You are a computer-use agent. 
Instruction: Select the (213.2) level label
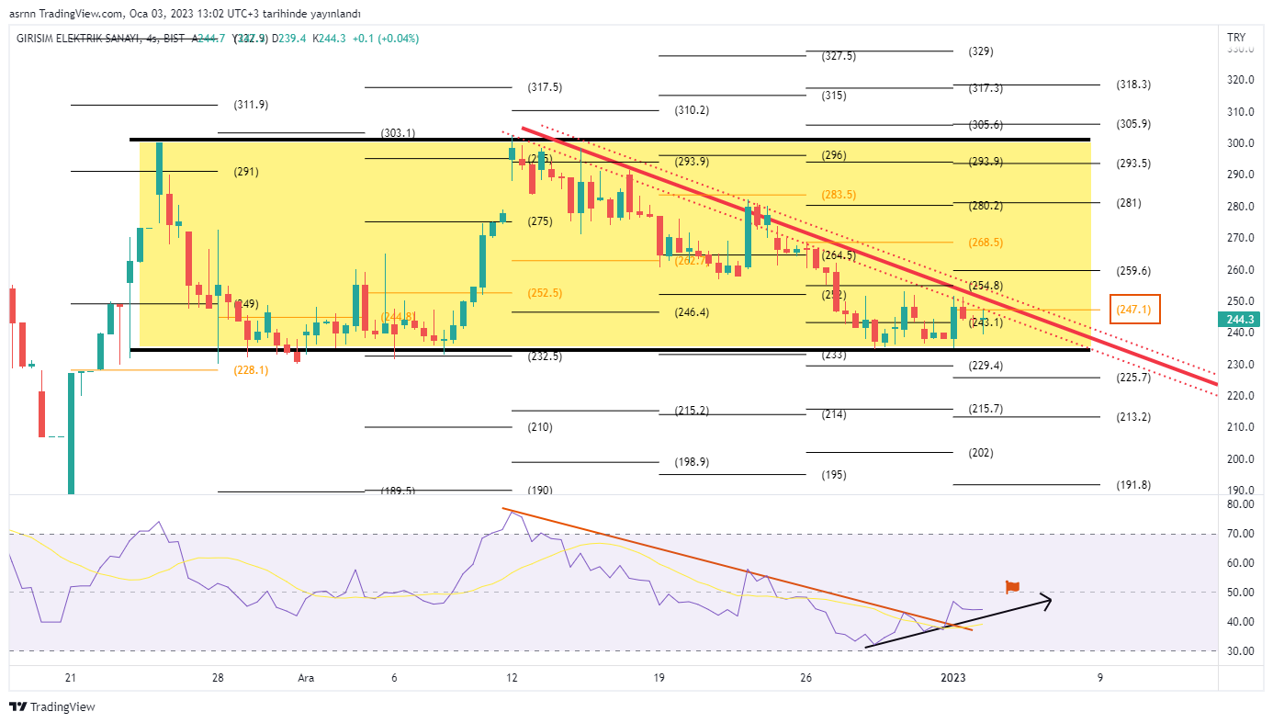(x=1133, y=417)
